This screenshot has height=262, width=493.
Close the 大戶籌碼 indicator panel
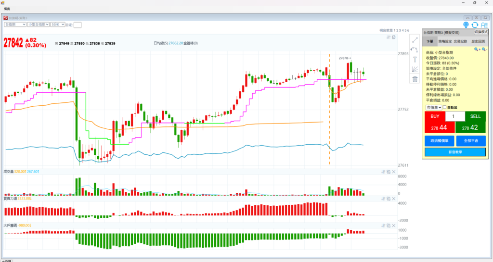pyautogui.click(x=393, y=225)
